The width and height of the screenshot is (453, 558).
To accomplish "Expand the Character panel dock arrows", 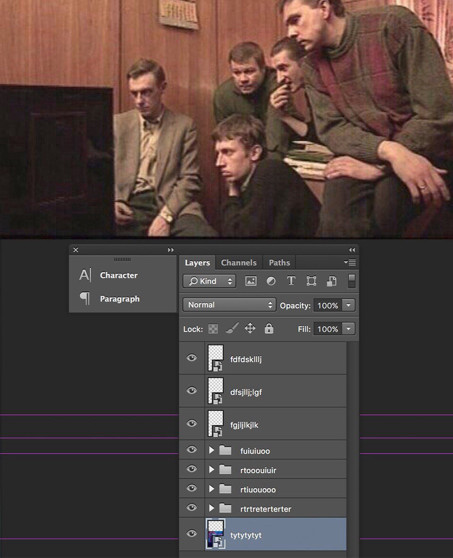I will (171, 250).
